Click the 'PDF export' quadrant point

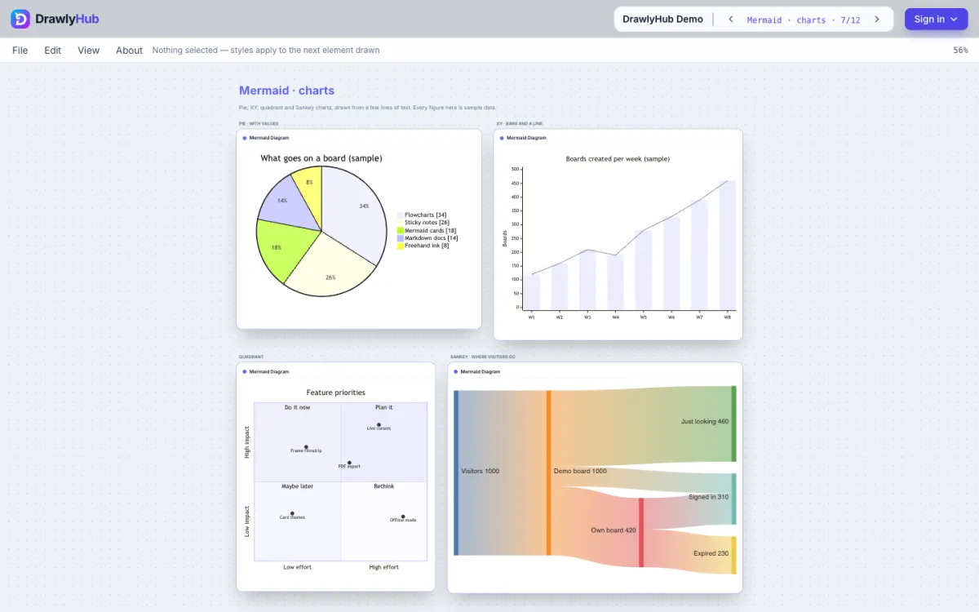pyautogui.click(x=349, y=463)
